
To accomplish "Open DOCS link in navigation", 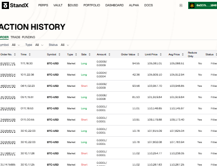I will pos(149,5).
